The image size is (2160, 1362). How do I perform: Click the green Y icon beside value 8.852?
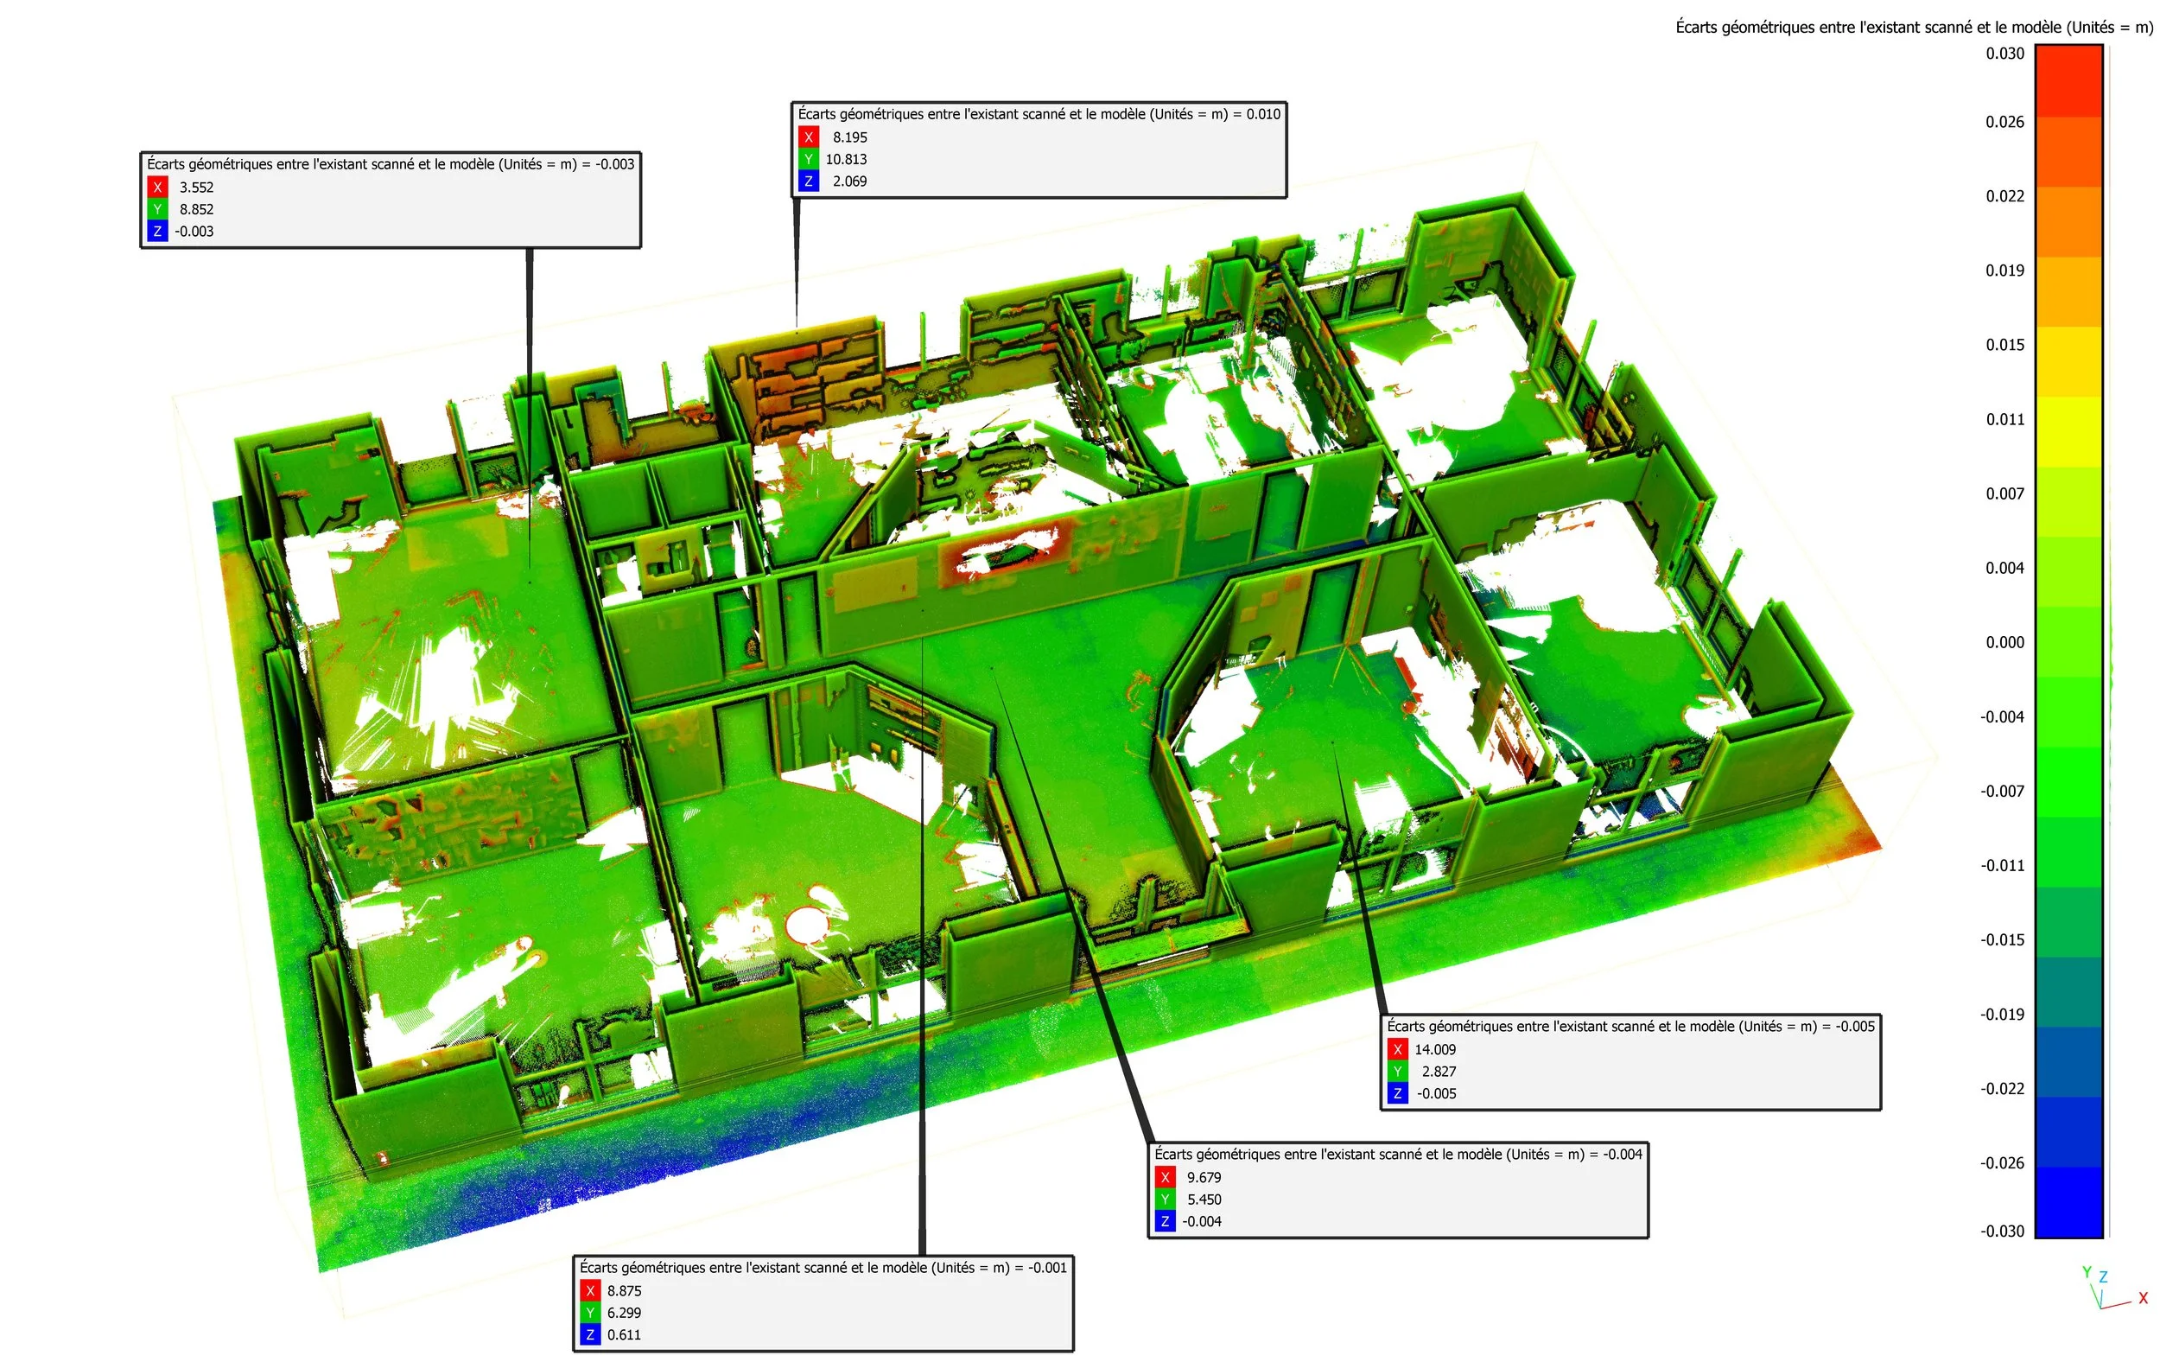[158, 209]
